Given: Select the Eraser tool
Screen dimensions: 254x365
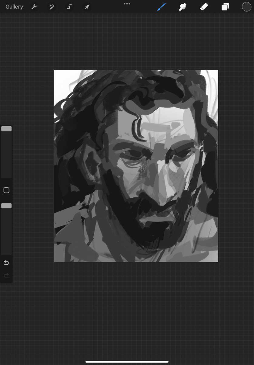Looking at the screenshot, I should [x=204, y=7].
